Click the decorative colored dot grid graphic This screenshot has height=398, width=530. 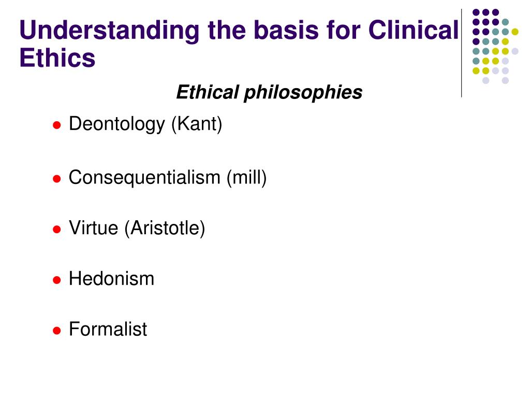point(495,46)
